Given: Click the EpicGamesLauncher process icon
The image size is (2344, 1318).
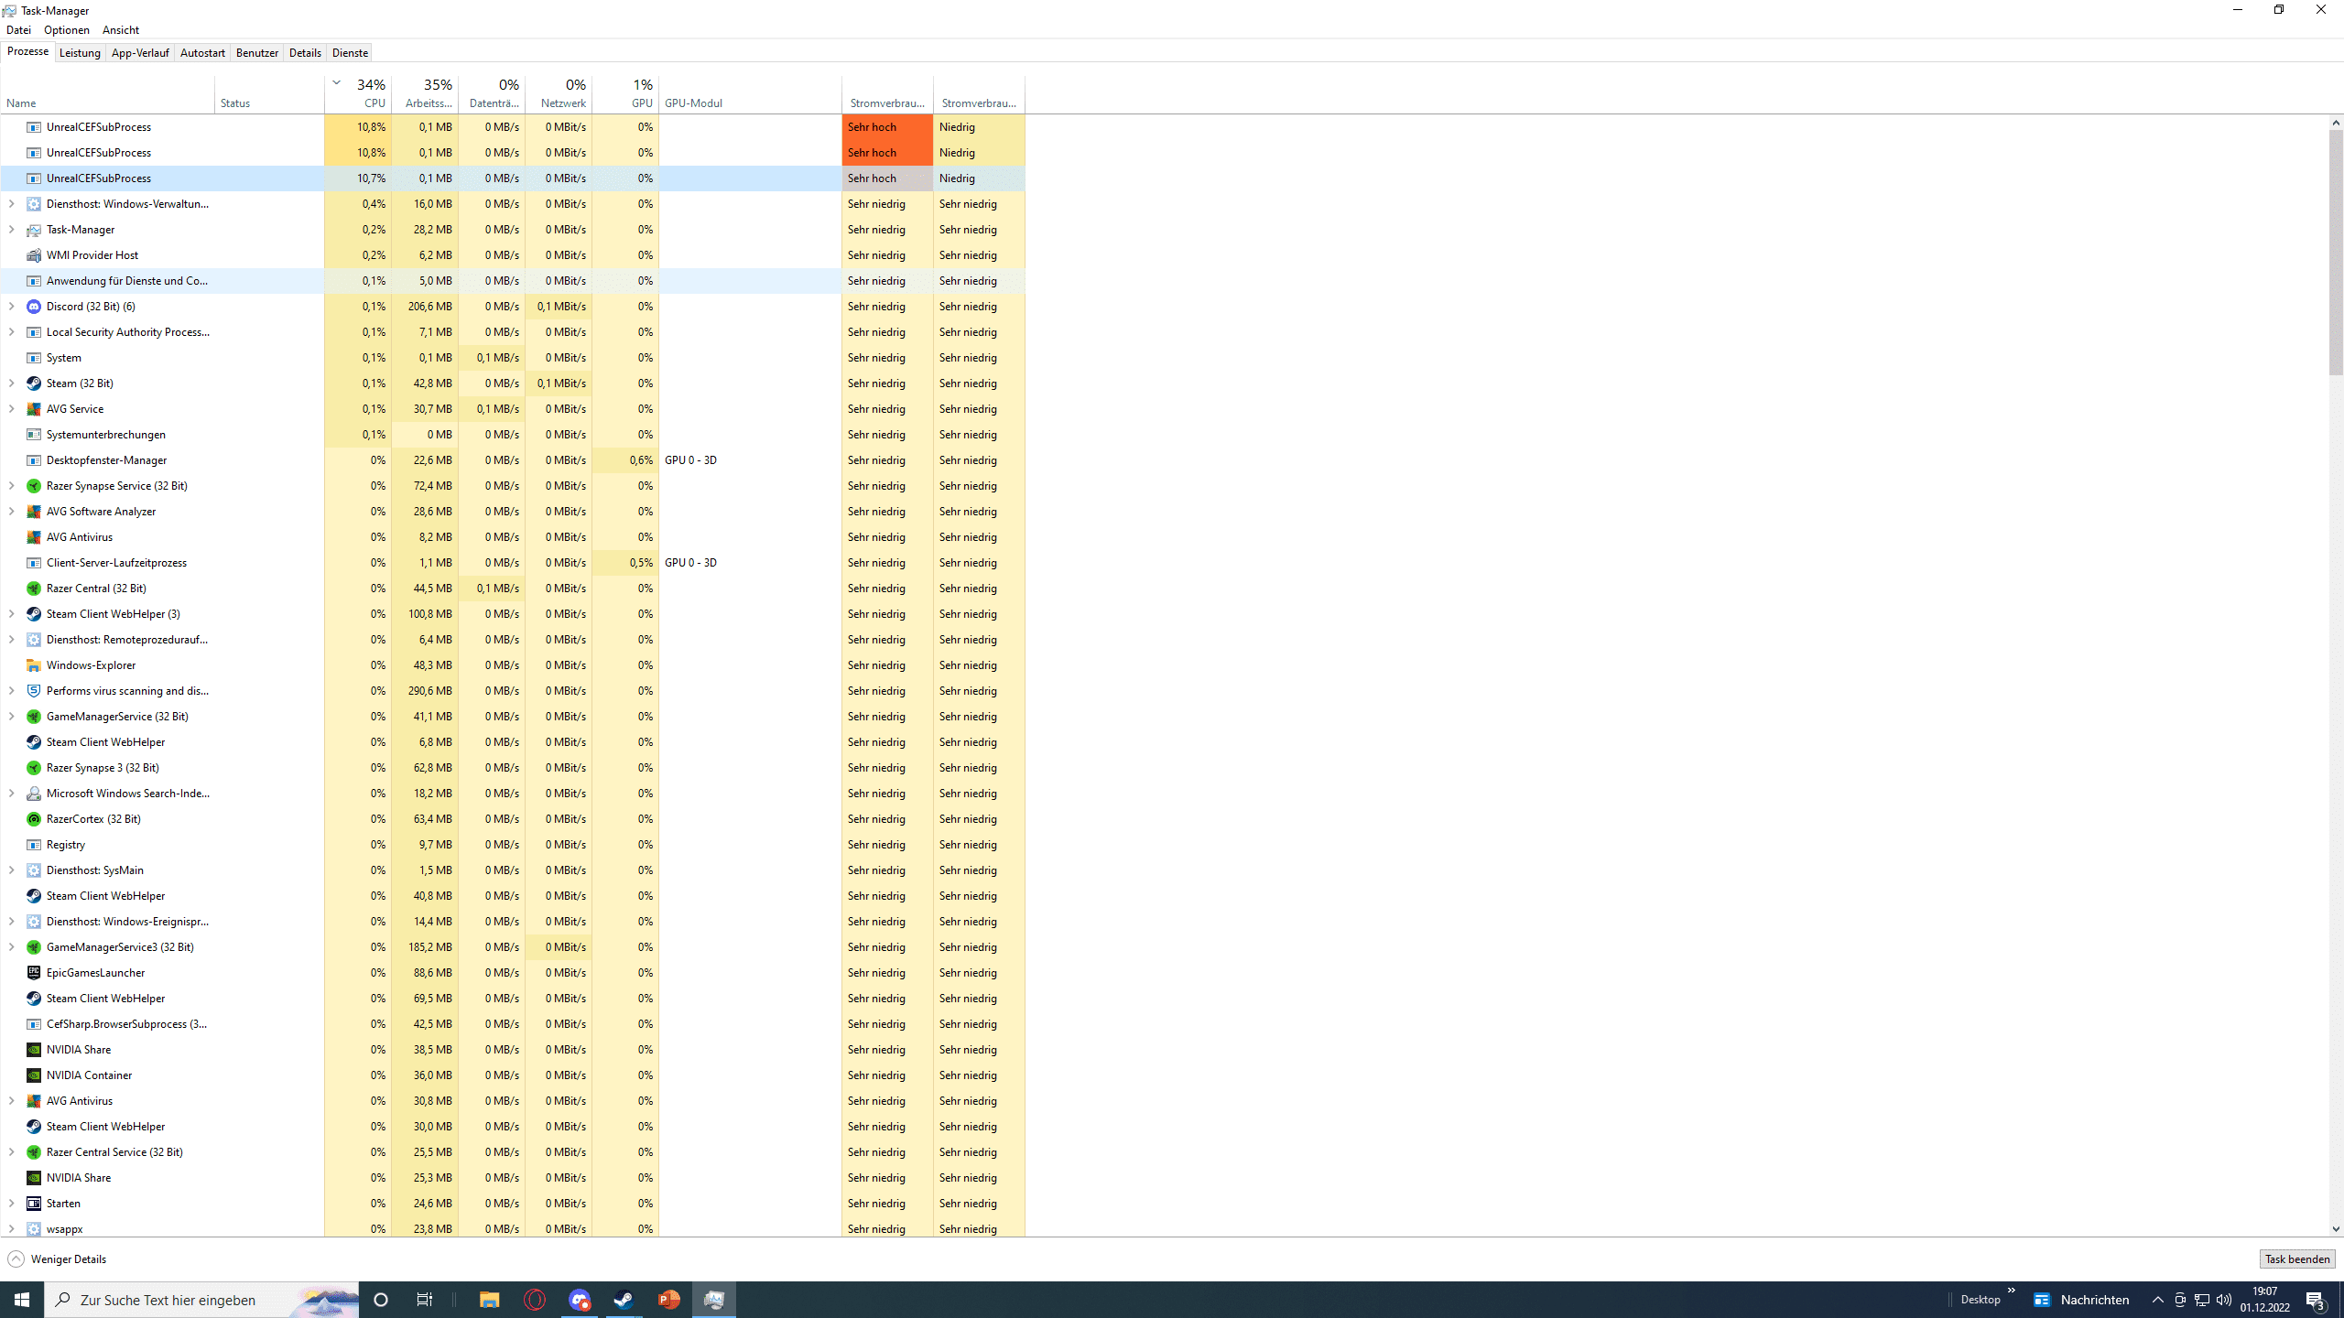Looking at the screenshot, I should [x=34, y=973].
